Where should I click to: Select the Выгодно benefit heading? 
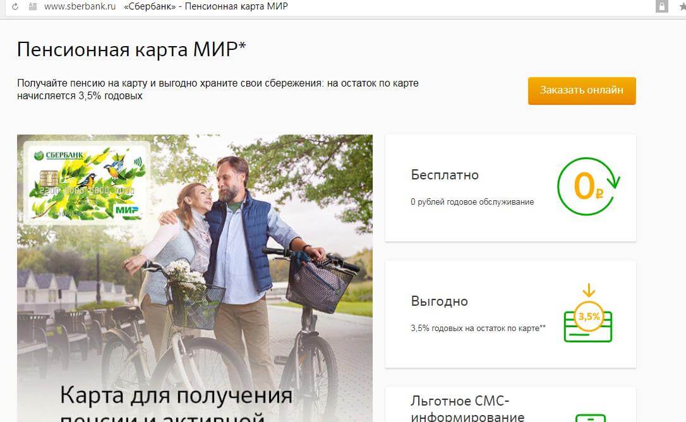pos(439,301)
